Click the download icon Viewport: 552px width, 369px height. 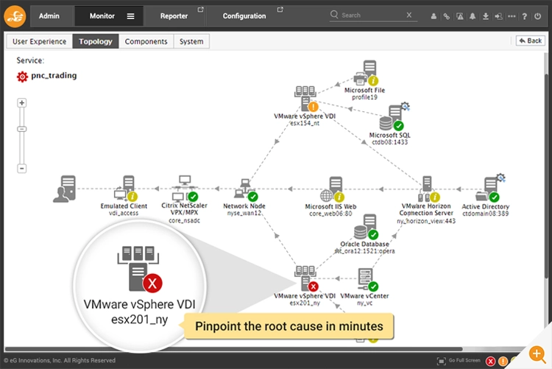coord(486,16)
